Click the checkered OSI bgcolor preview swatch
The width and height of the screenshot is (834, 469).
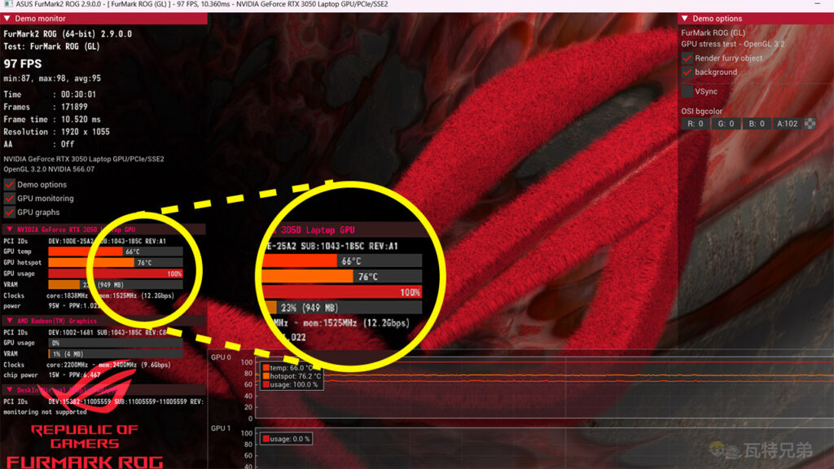click(x=810, y=124)
